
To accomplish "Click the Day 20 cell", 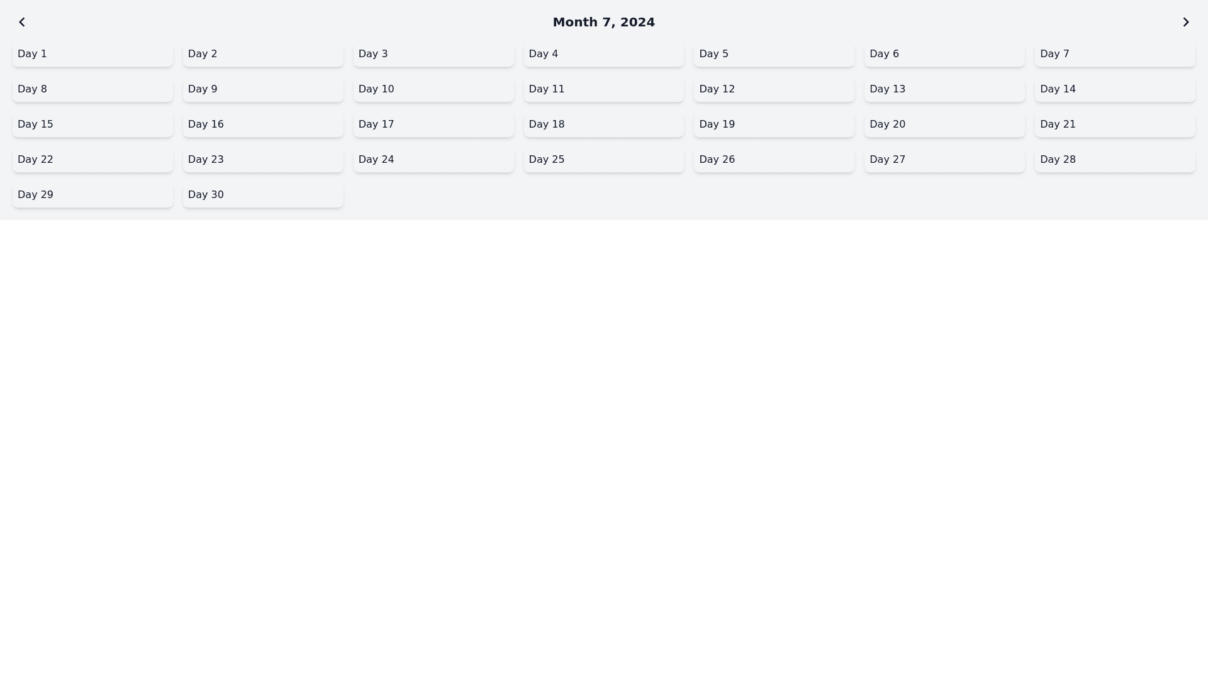I will (944, 124).
